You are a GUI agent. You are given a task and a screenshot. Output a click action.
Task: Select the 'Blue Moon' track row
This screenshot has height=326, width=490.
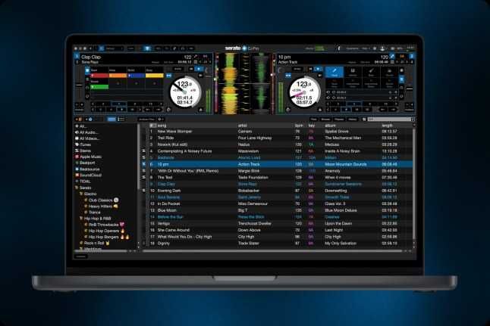278,210
